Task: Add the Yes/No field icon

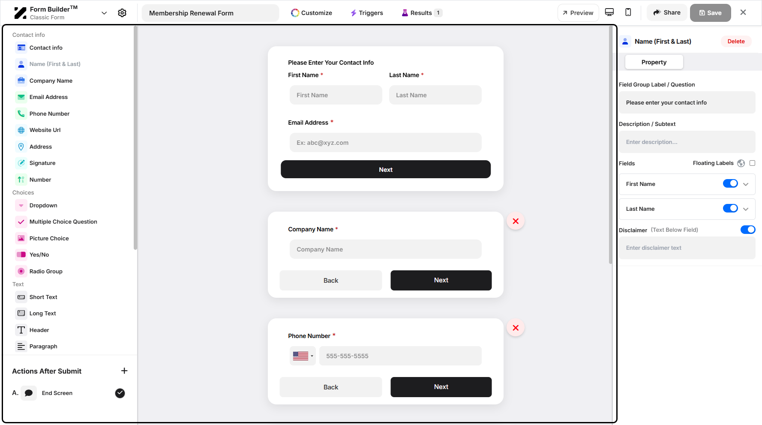Action: [21, 254]
